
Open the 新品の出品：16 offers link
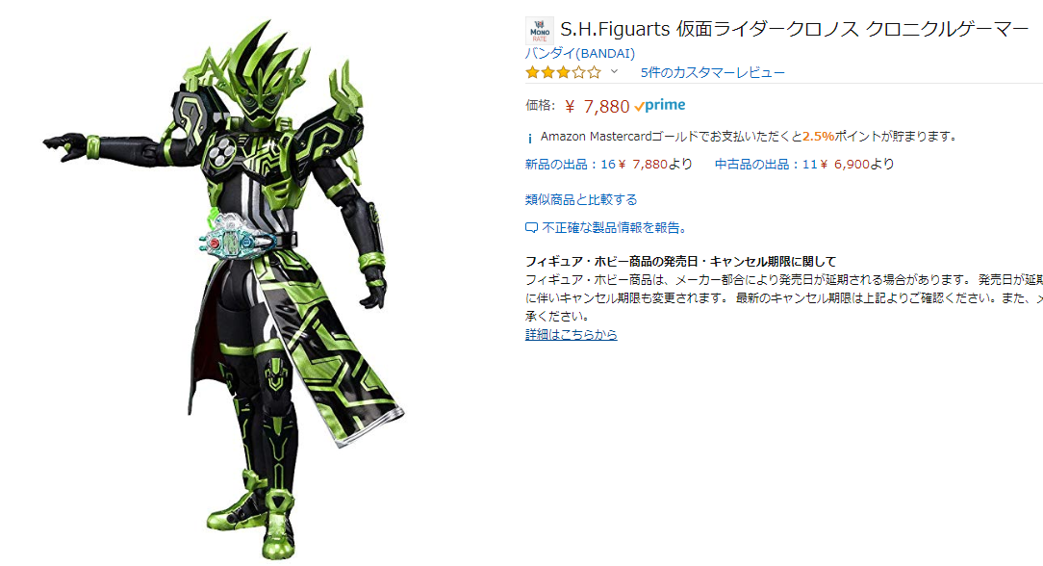coord(570,165)
